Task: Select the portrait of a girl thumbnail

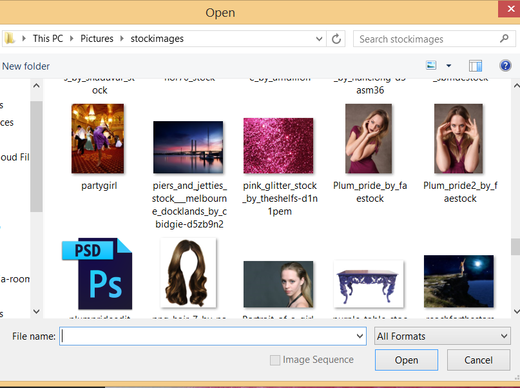Action: pyautogui.click(x=278, y=284)
